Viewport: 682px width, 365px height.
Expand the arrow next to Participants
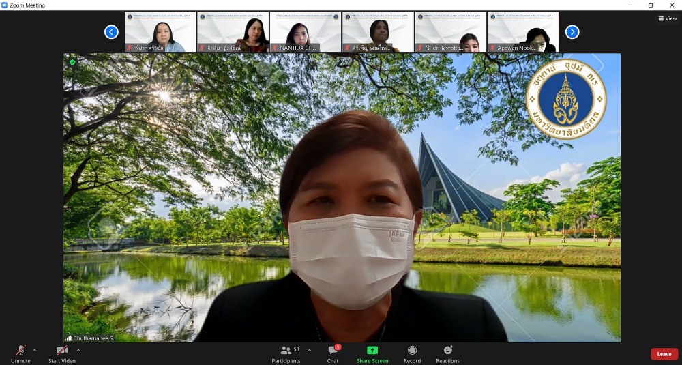[310, 351]
